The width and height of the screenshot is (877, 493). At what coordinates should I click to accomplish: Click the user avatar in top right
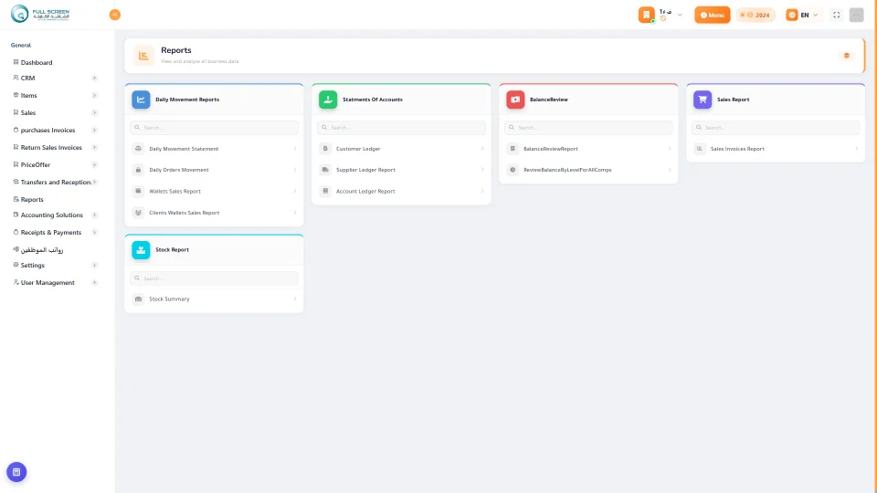tap(856, 16)
